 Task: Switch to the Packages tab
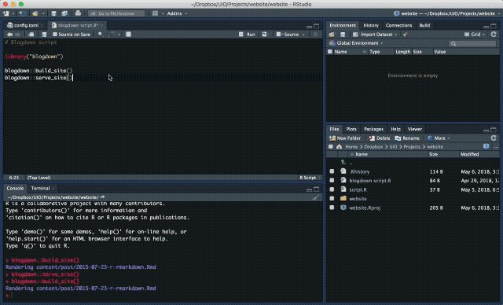(x=374, y=129)
